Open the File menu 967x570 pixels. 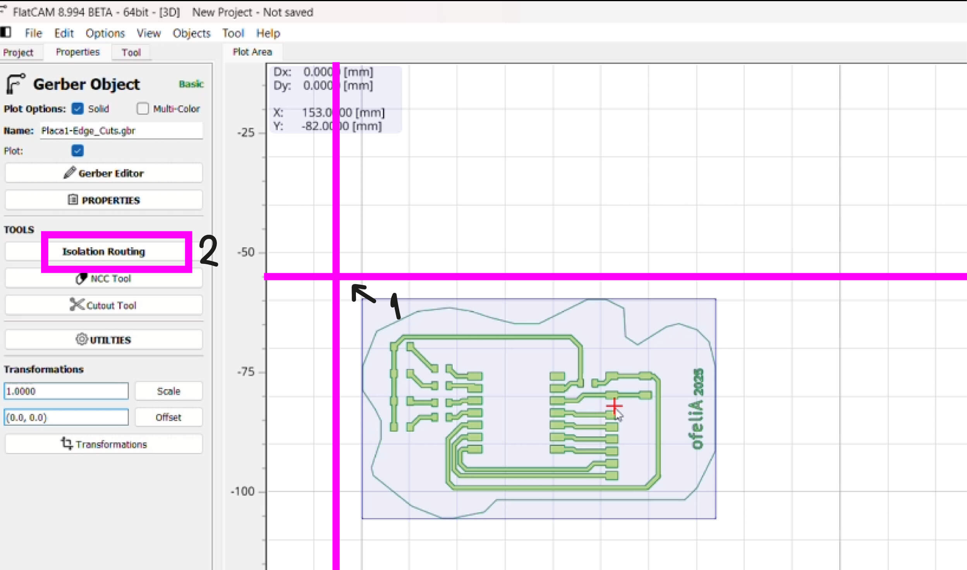33,33
